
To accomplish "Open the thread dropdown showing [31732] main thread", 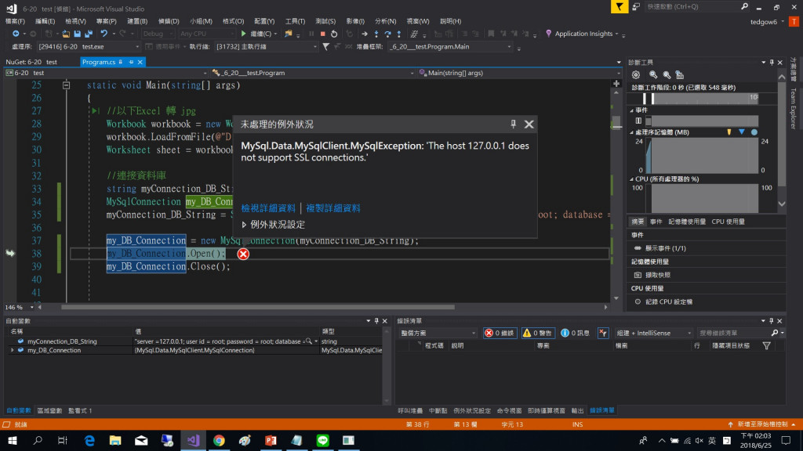I will [267, 46].
